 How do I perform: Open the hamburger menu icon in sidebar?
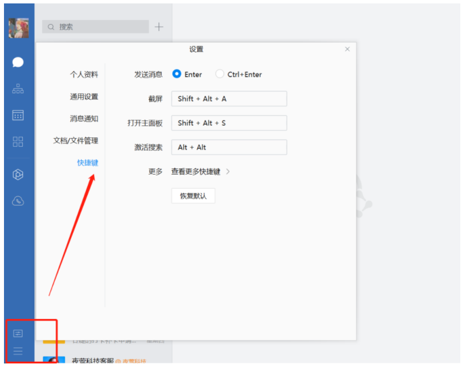click(x=18, y=351)
